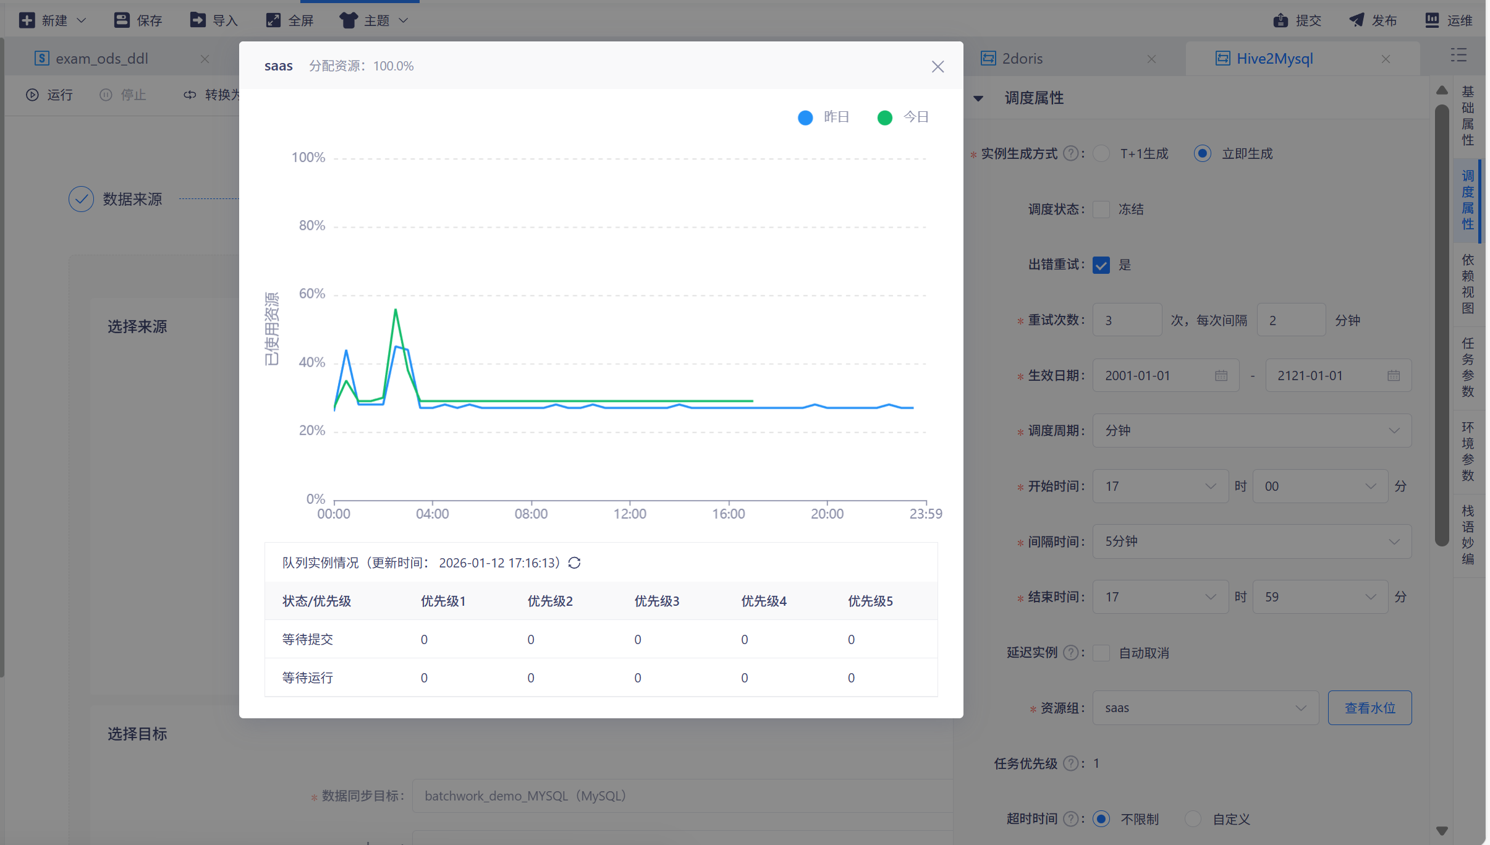Click into the retry interval minutes field
This screenshot has width=1490, height=845.
[1292, 320]
